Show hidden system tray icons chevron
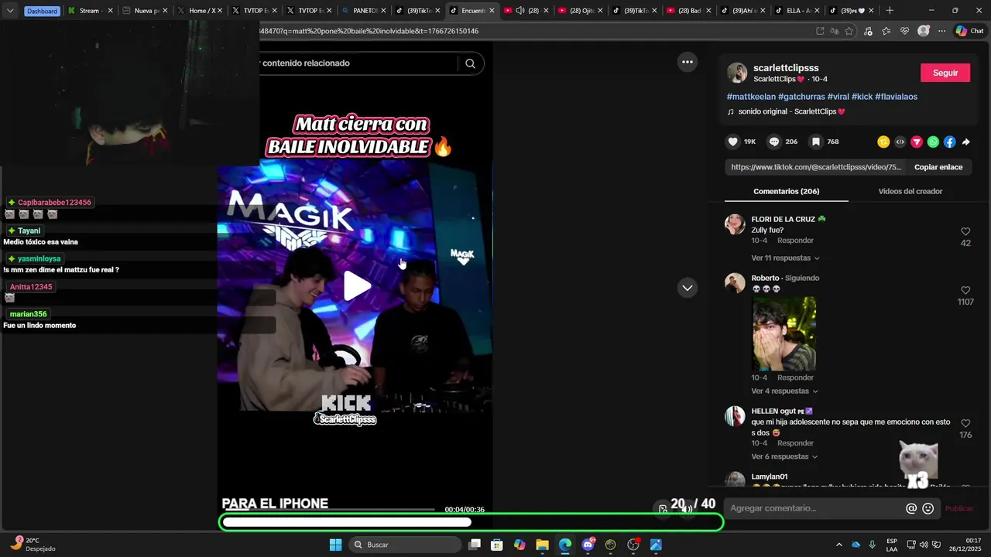Image resolution: width=991 pixels, height=557 pixels. 838,545
